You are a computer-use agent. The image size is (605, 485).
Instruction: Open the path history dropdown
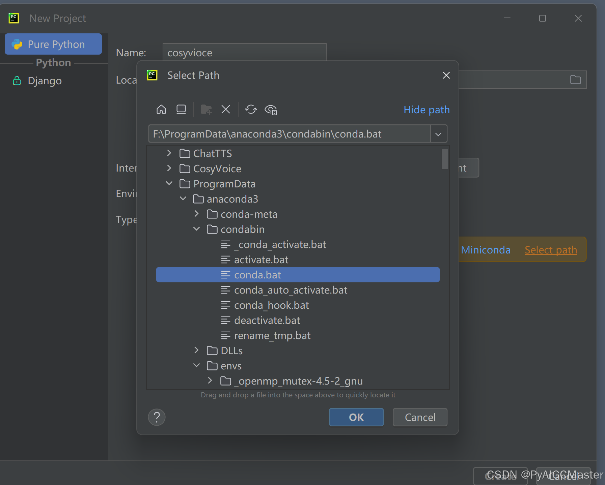[x=438, y=134]
